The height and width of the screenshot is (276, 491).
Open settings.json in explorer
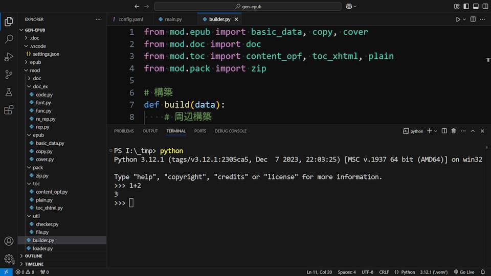[46, 54]
